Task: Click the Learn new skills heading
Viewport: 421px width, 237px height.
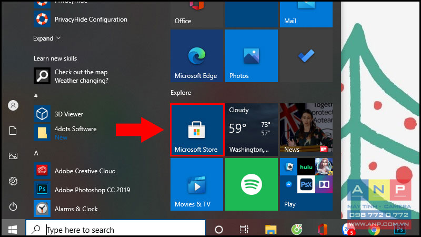Action: (x=55, y=58)
